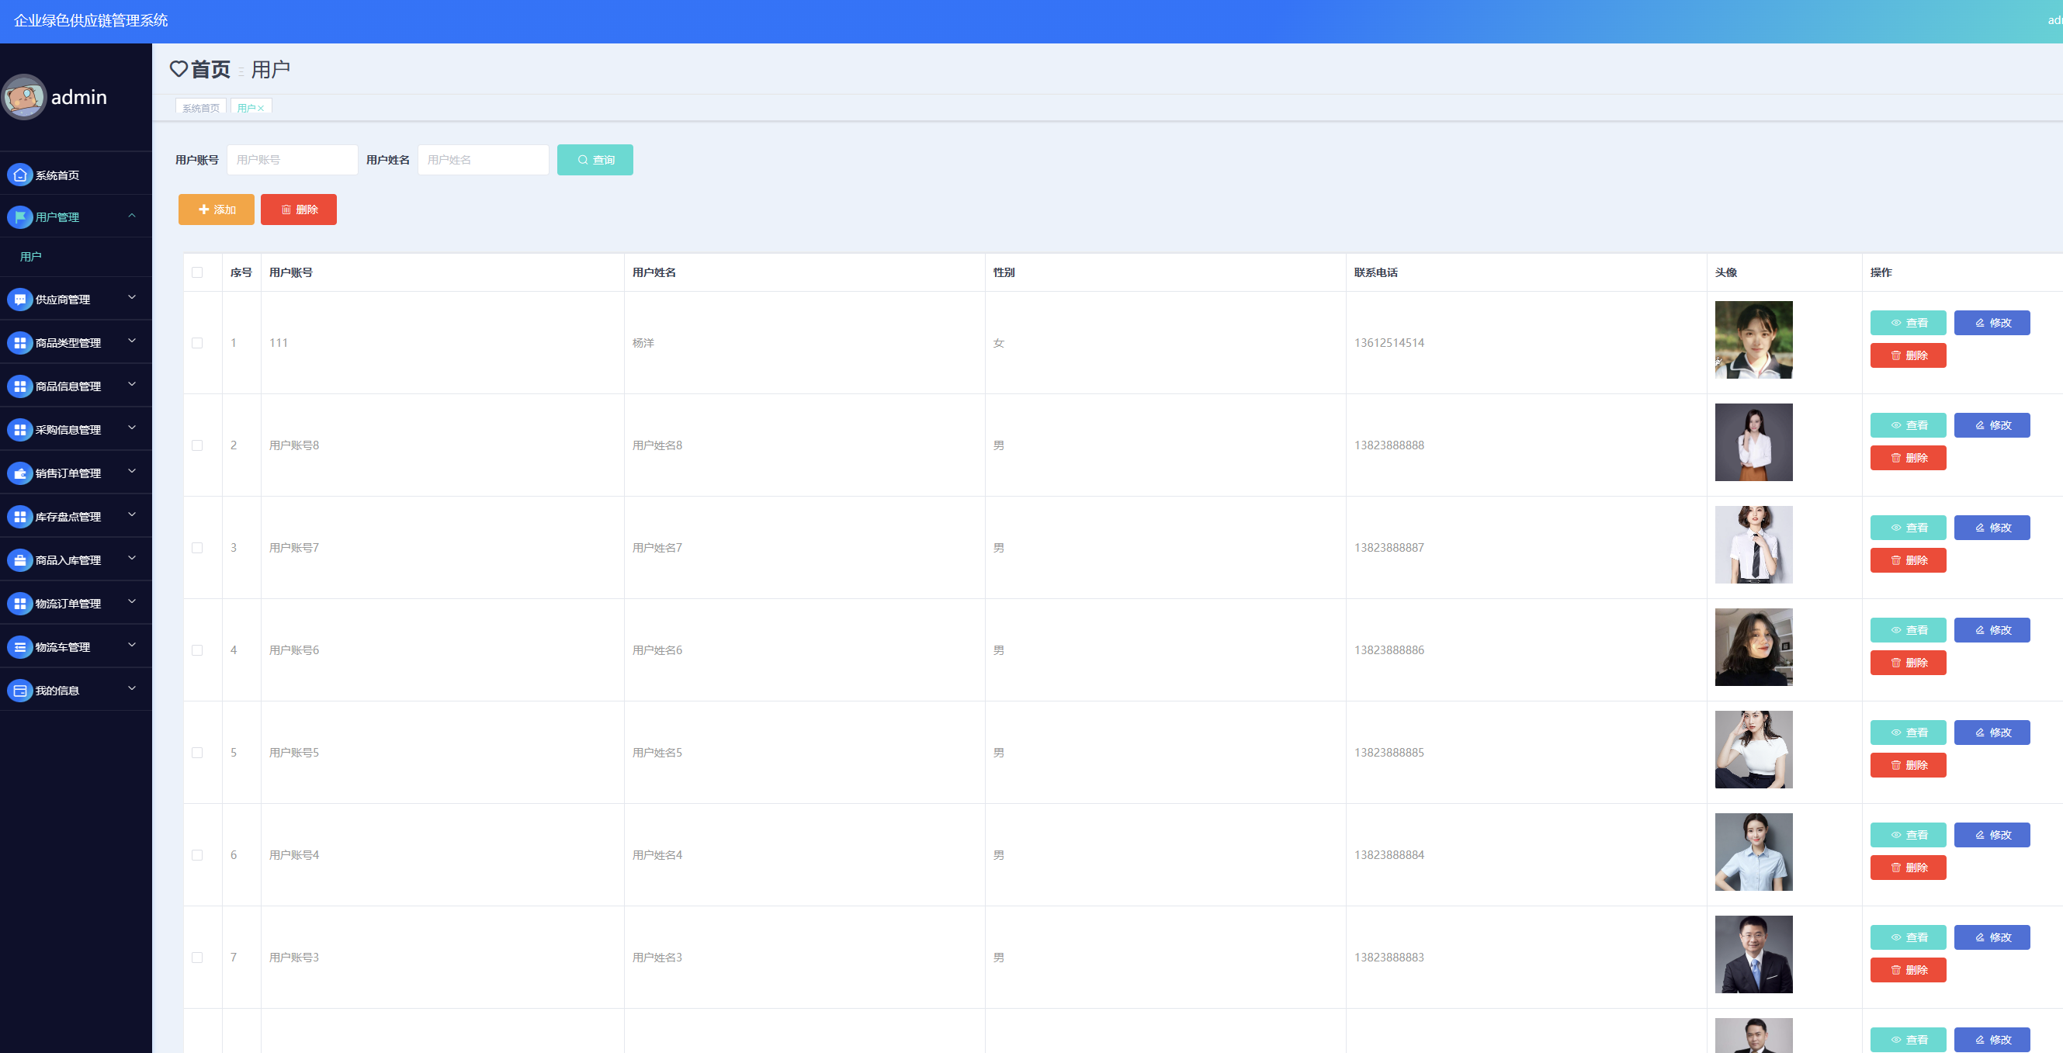
Task: Select the checkbox for 用户账号6 row
Action: coord(197,650)
